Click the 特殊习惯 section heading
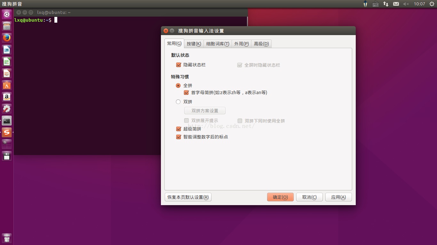 (x=180, y=77)
